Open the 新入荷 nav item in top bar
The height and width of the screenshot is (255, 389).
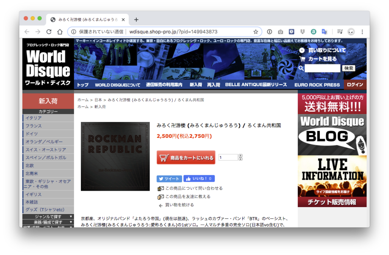[196, 85]
